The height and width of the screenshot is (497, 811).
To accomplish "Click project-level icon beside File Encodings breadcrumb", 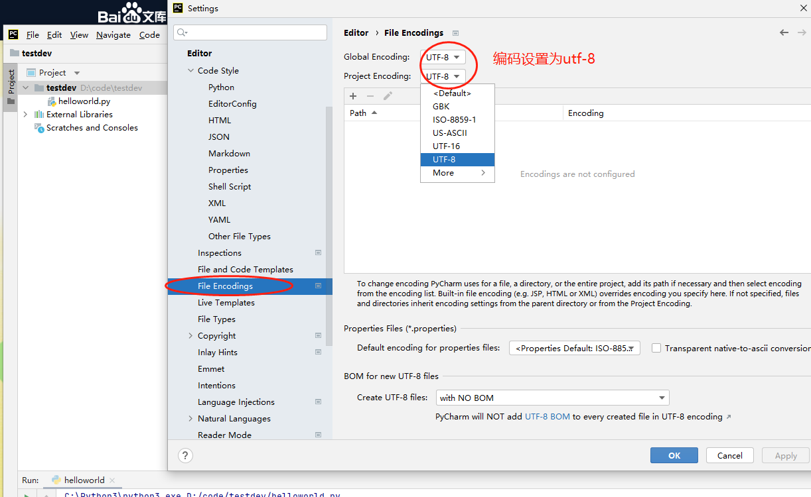I will coord(455,33).
